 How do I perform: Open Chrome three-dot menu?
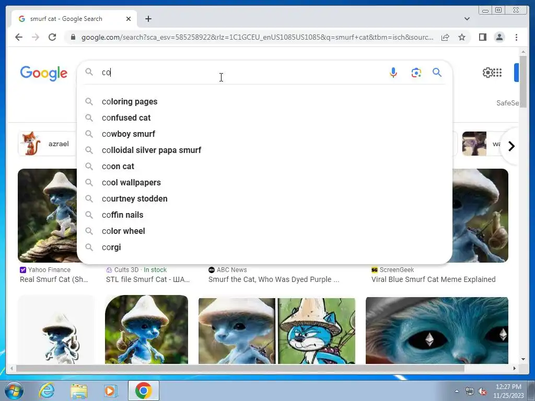516,37
